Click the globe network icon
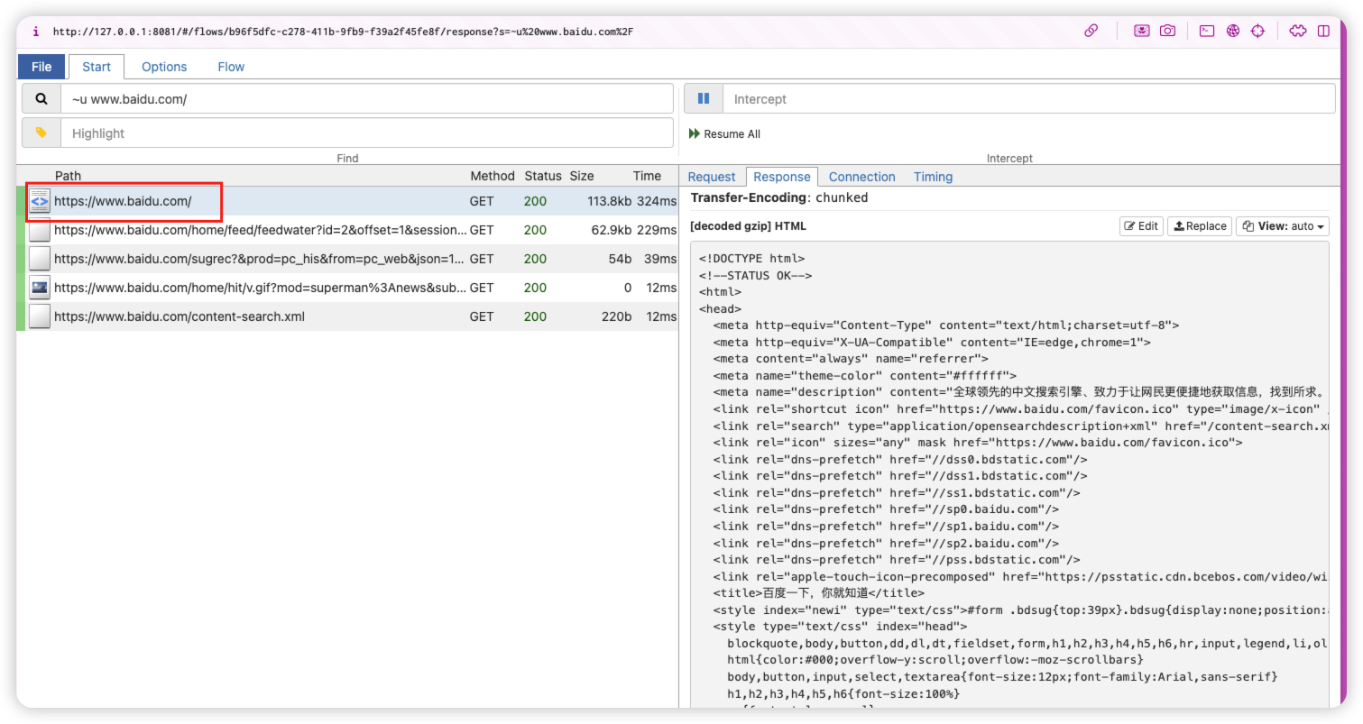The height and width of the screenshot is (724, 1363). (x=1232, y=31)
